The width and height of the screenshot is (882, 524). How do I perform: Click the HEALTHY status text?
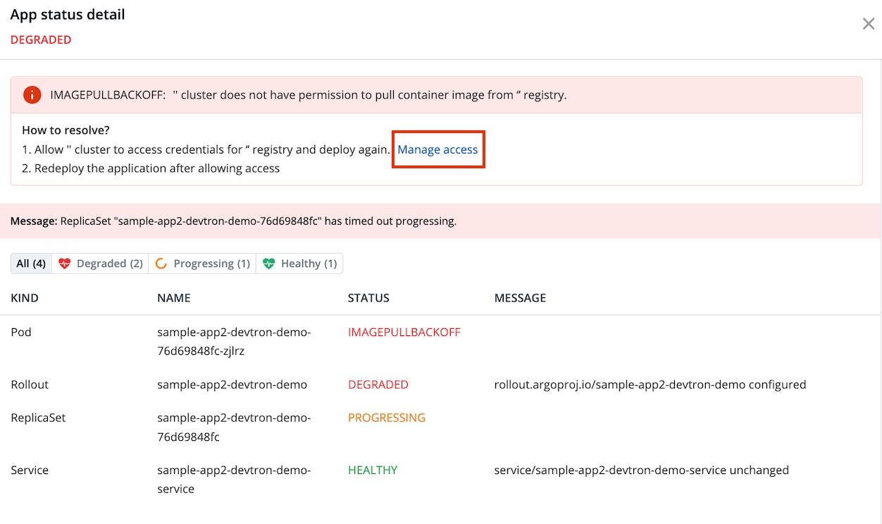pyautogui.click(x=373, y=470)
